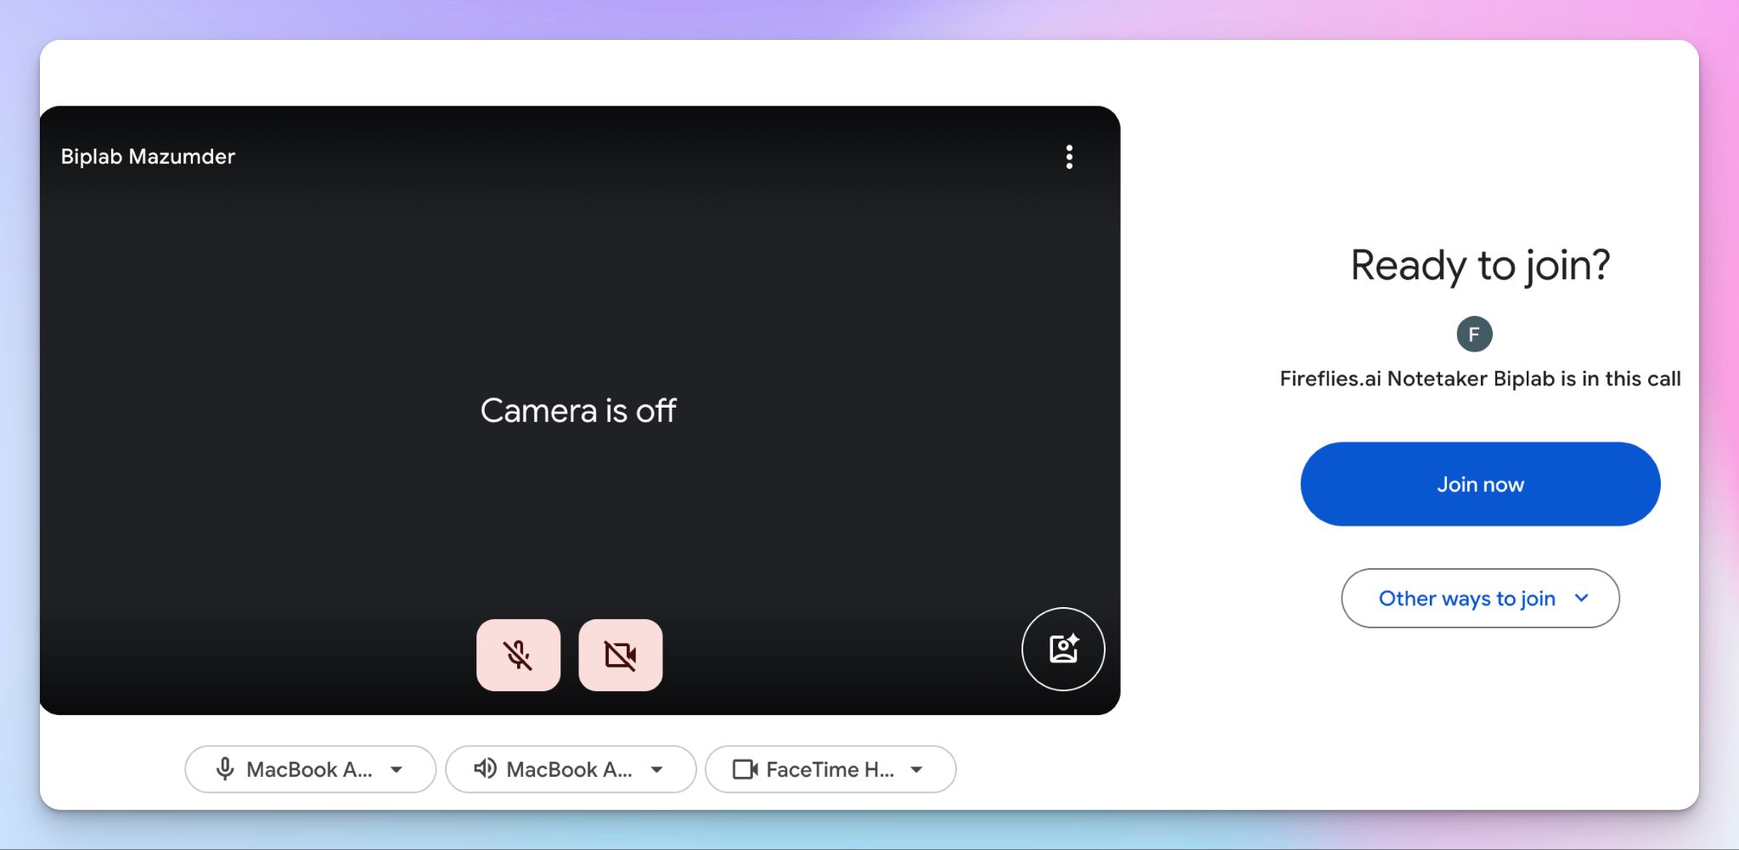The image size is (1739, 850).
Task: Click the video camera icon beside FaceTime H...
Action: tap(746, 769)
